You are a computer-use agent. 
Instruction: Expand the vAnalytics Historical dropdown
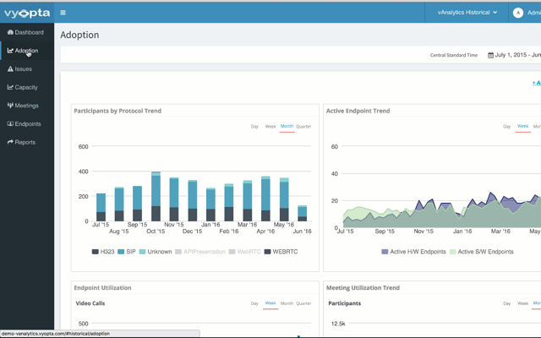pos(467,13)
